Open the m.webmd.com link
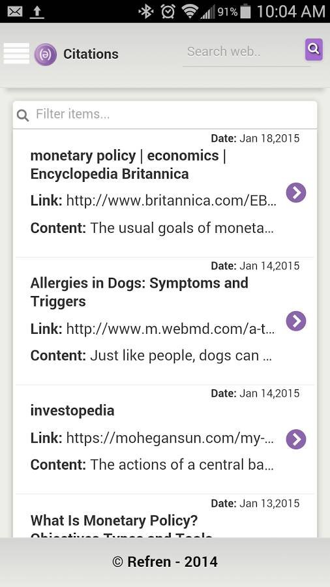The image size is (330, 587). click(x=171, y=329)
